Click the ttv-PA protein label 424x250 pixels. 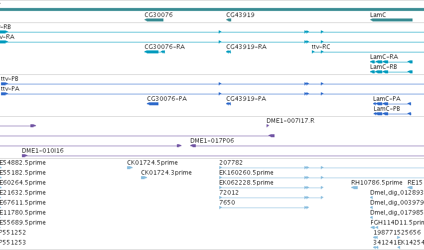click(10, 89)
